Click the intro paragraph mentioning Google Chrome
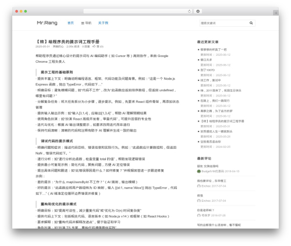 pyautogui.click(x=102, y=59)
